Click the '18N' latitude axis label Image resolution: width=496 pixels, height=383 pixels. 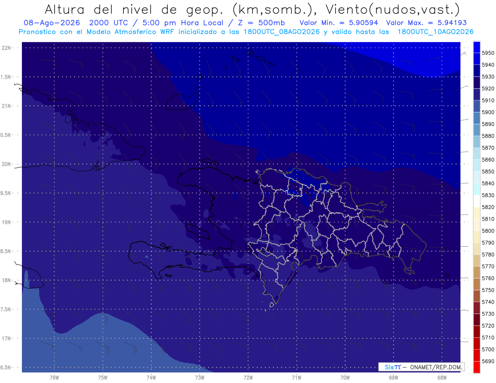coord(6,280)
